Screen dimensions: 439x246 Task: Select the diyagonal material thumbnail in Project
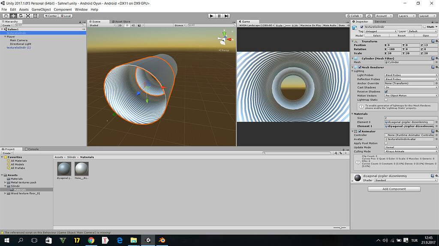point(63,168)
